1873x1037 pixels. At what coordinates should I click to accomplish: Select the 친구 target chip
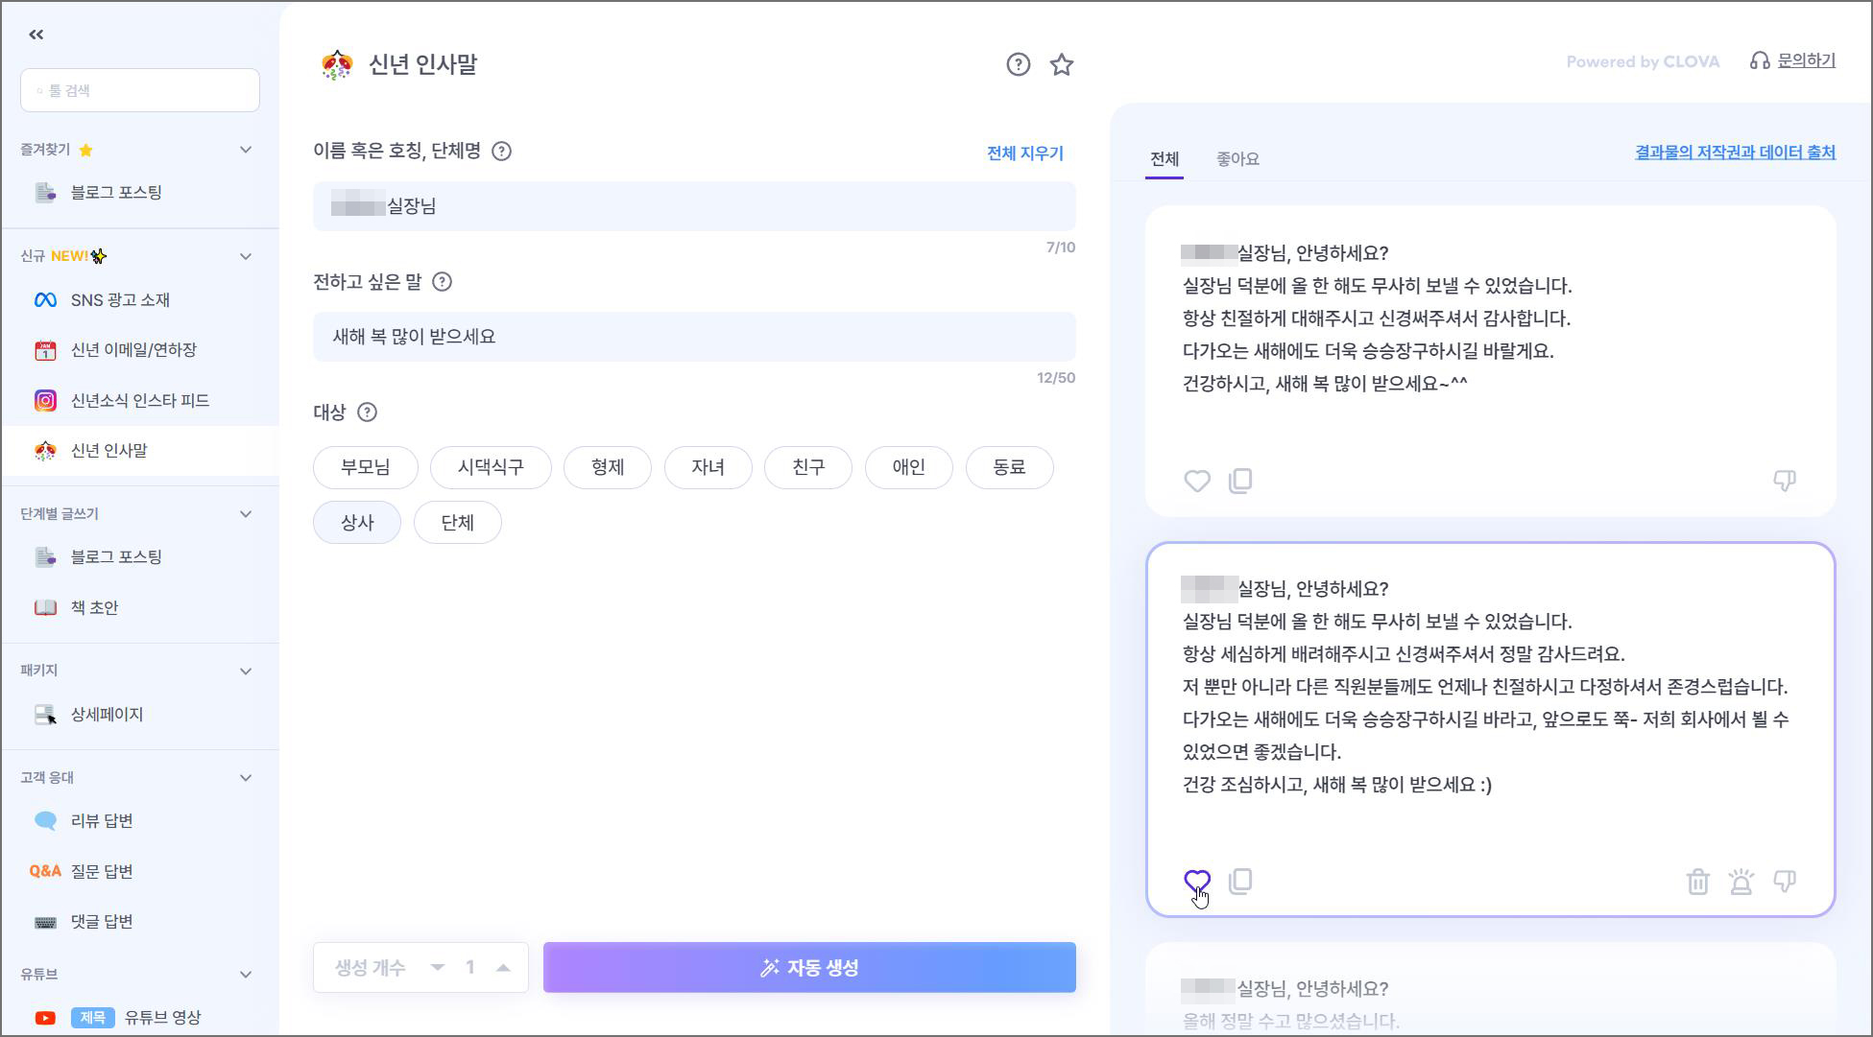click(x=807, y=467)
